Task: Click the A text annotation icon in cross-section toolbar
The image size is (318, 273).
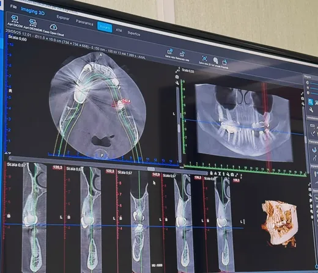Action: pos(215,173)
